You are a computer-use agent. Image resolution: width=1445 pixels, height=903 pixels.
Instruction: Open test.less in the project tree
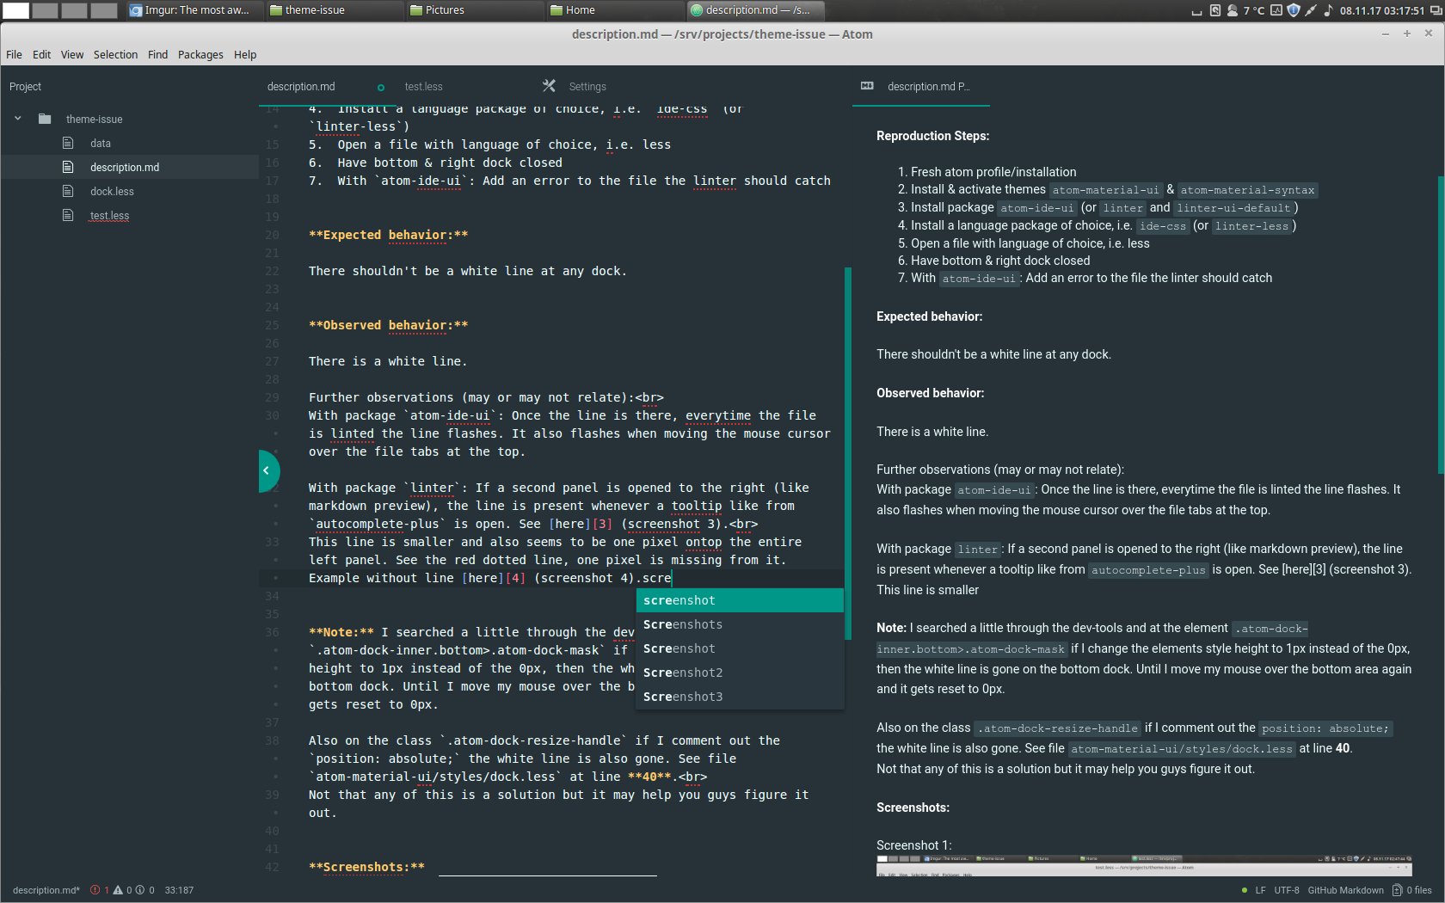[110, 215]
